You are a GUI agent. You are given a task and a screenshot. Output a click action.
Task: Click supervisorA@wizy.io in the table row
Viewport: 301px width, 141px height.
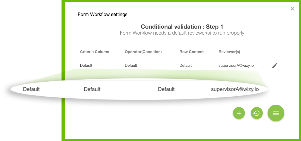pyautogui.click(x=236, y=66)
